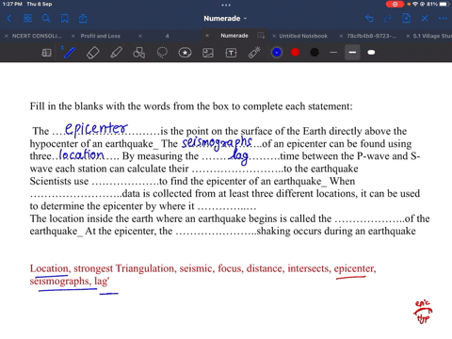Switch to the 78cfb4b8-9723 tab
The image size is (452, 339).
pos(372,36)
